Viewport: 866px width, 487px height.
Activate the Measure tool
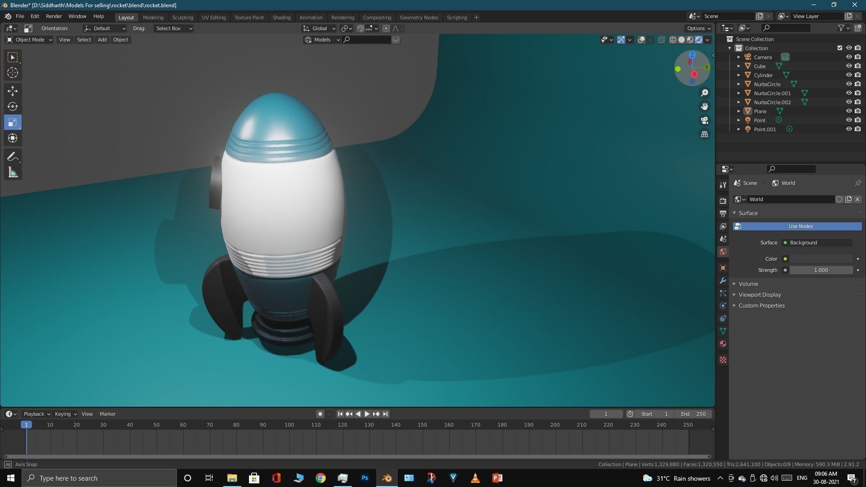pos(12,173)
